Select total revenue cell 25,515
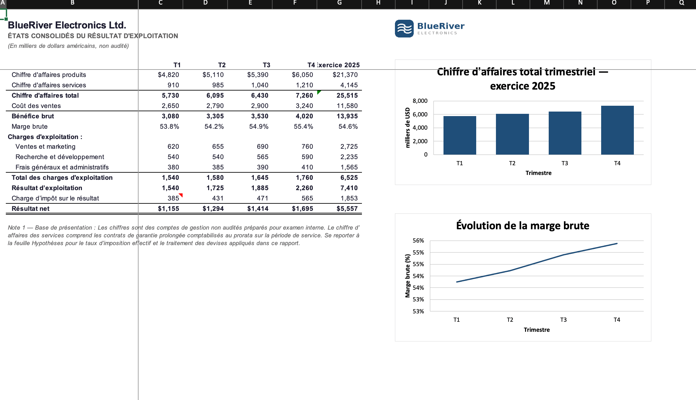Viewport: 696px width, 400px height. (x=339, y=95)
